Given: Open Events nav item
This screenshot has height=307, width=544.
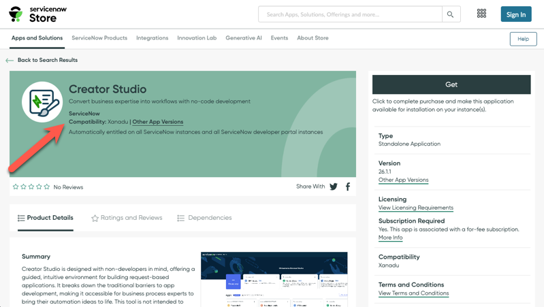Looking at the screenshot, I should [279, 38].
